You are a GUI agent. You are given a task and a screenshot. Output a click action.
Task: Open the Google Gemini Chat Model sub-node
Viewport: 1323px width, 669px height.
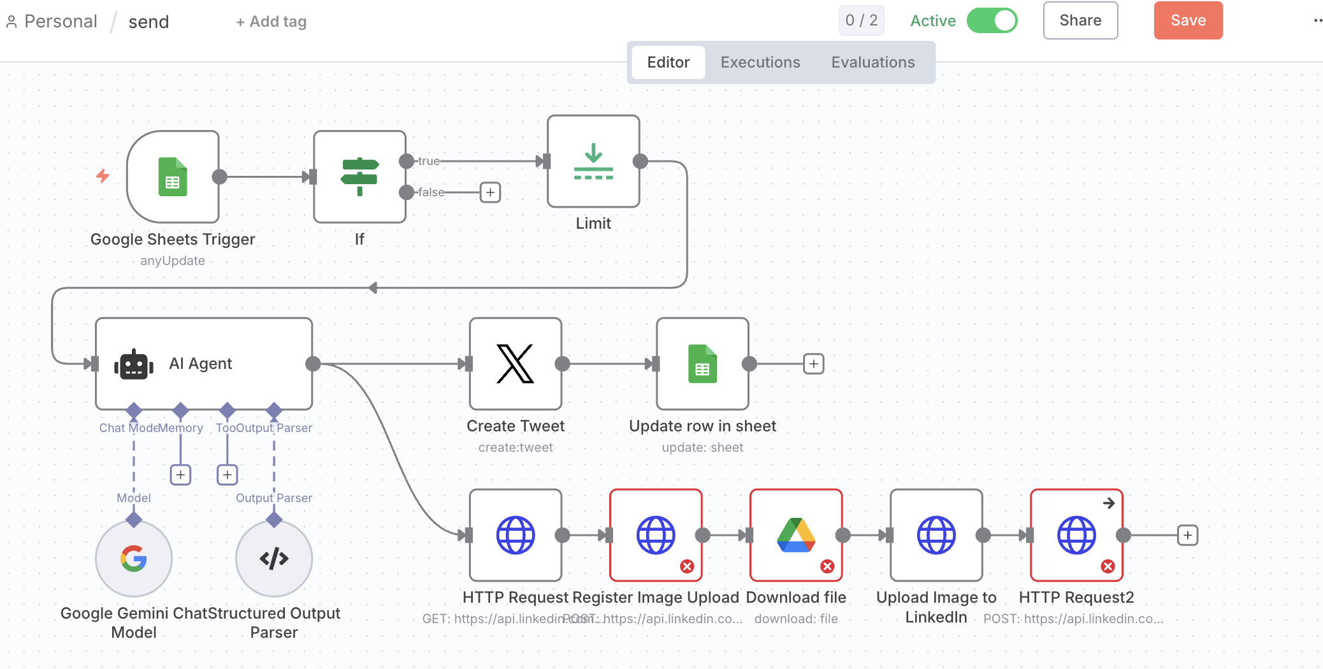point(134,559)
